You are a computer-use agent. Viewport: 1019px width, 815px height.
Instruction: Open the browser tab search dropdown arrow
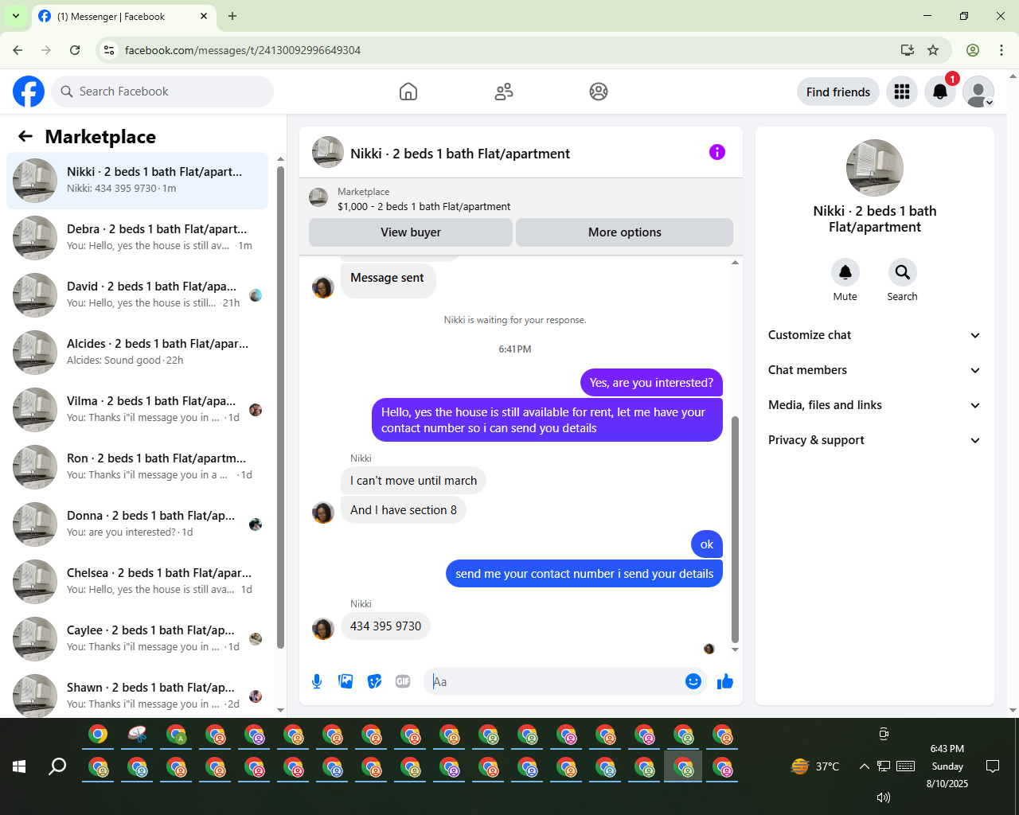pyautogui.click(x=16, y=16)
